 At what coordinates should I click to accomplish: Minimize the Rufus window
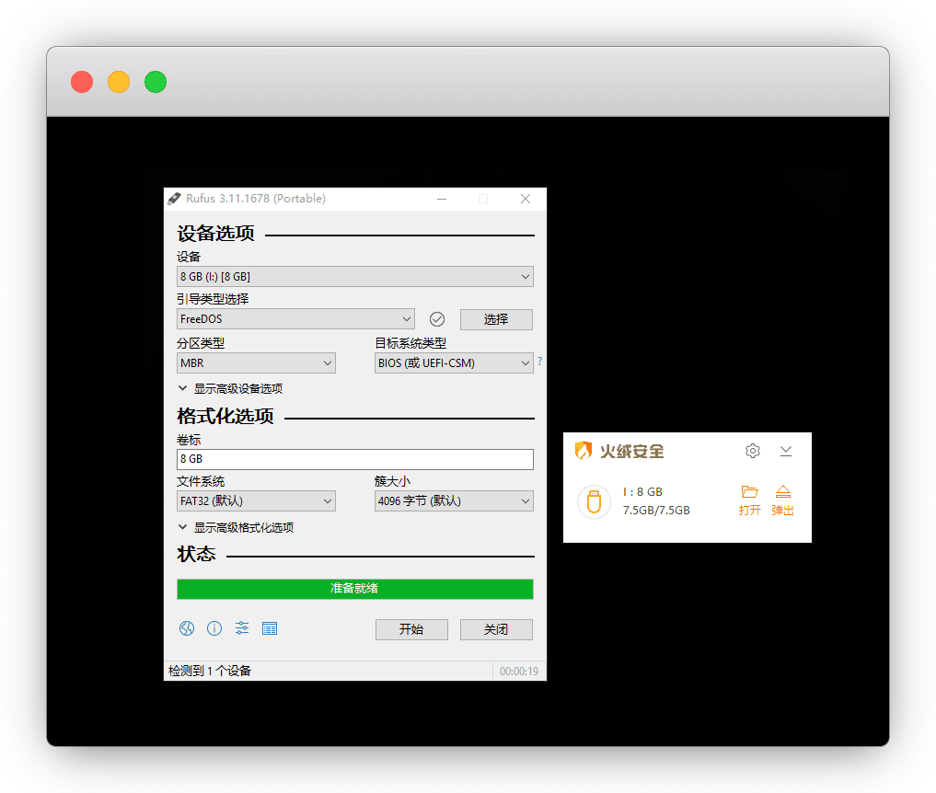coord(442,199)
